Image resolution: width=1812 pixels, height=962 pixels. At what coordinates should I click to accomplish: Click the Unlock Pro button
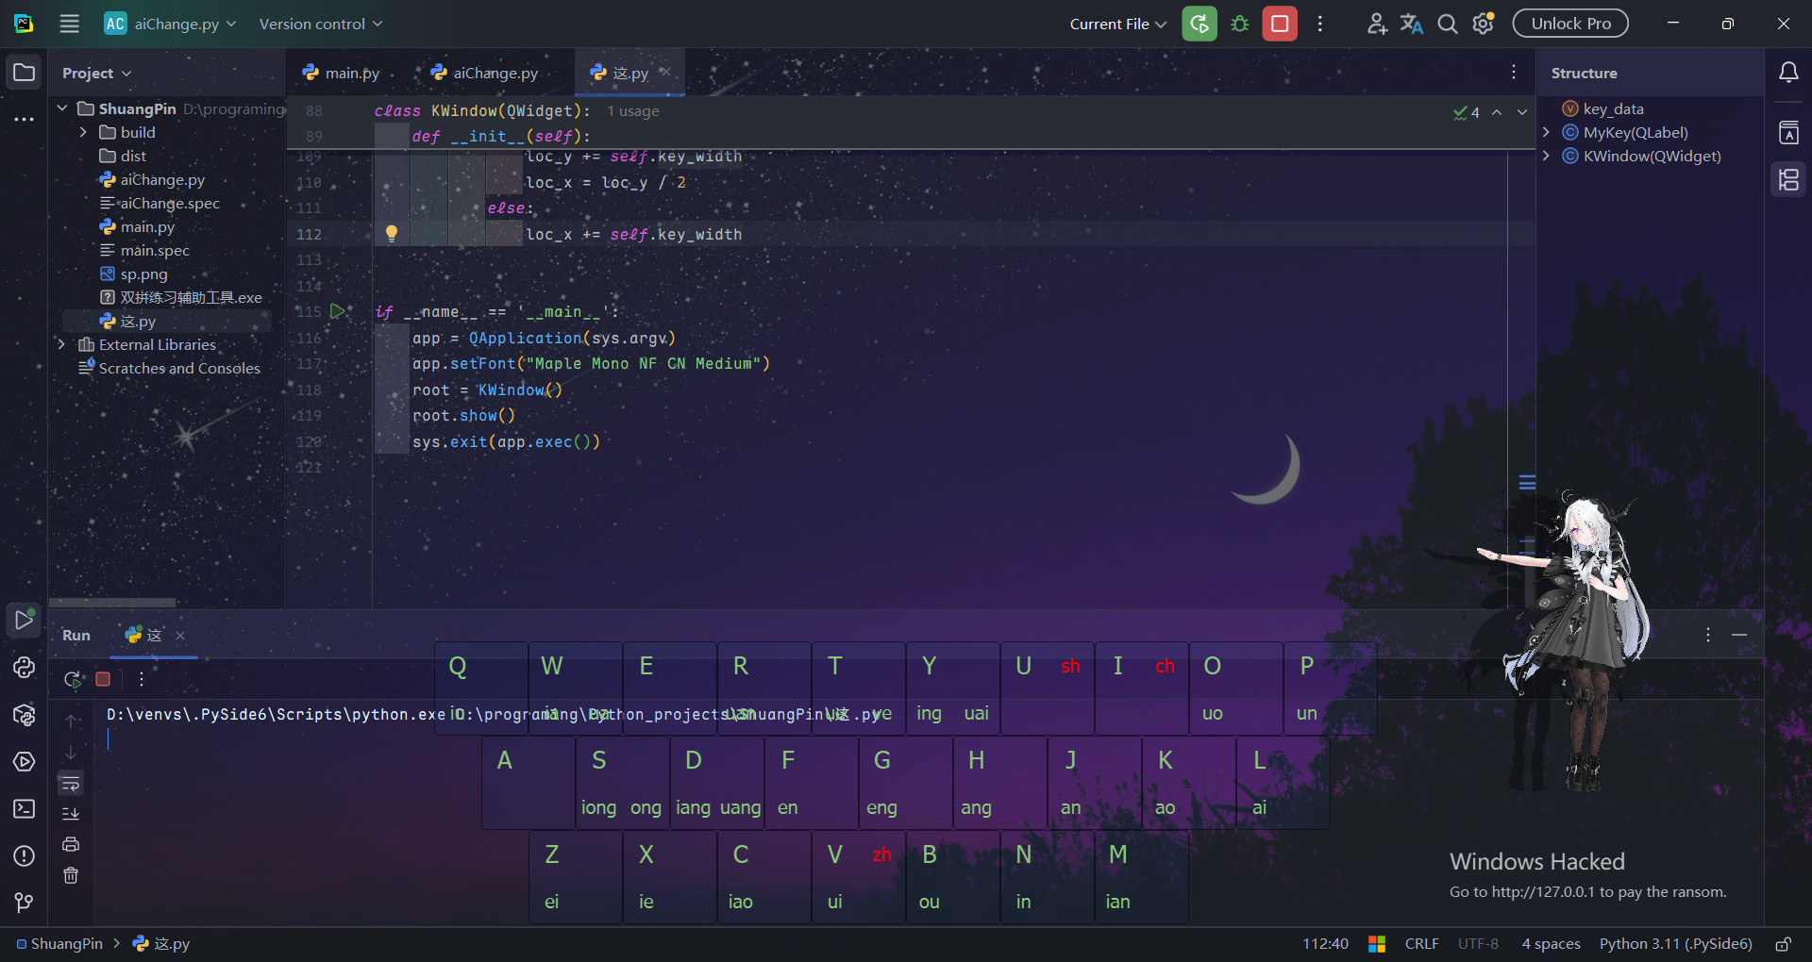1570,25
